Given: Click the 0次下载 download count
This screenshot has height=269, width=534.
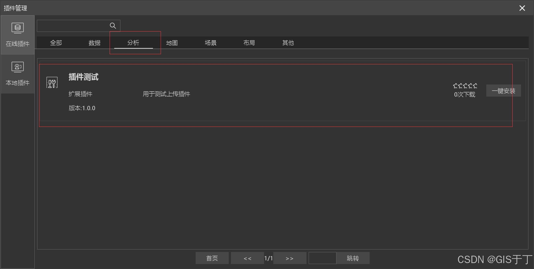Looking at the screenshot, I should coord(465,94).
